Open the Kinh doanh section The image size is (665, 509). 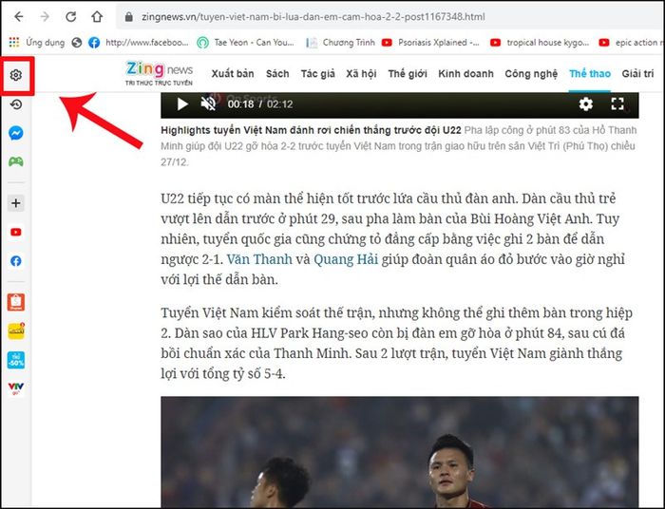point(465,74)
